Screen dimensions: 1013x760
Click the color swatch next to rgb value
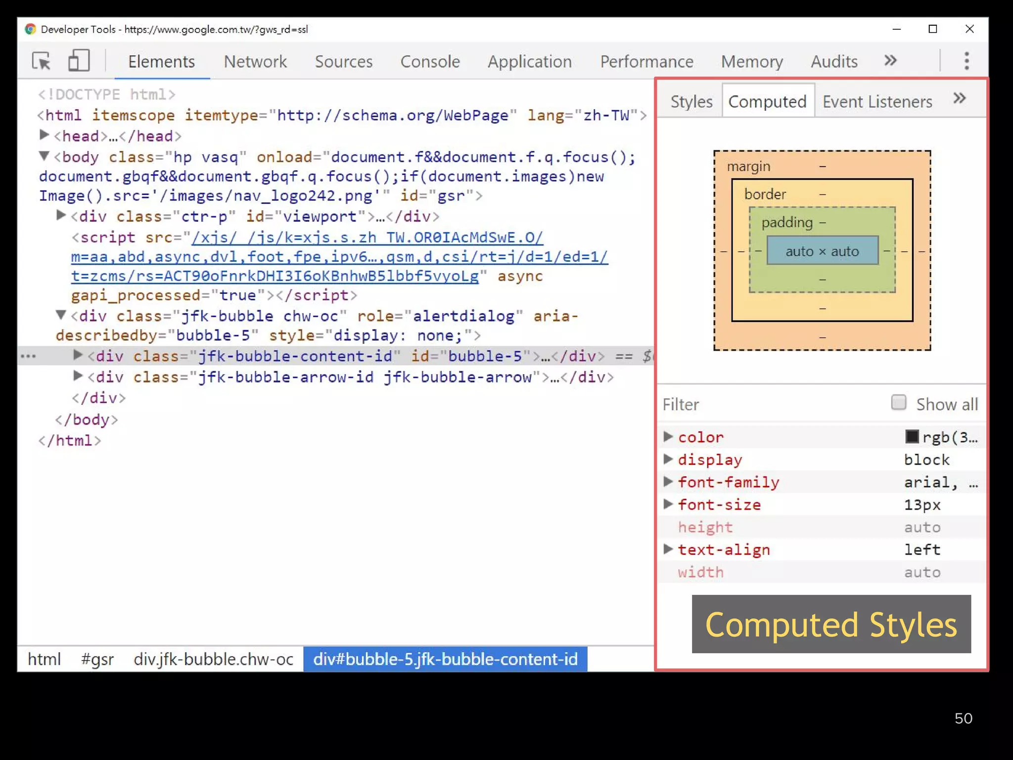point(912,437)
